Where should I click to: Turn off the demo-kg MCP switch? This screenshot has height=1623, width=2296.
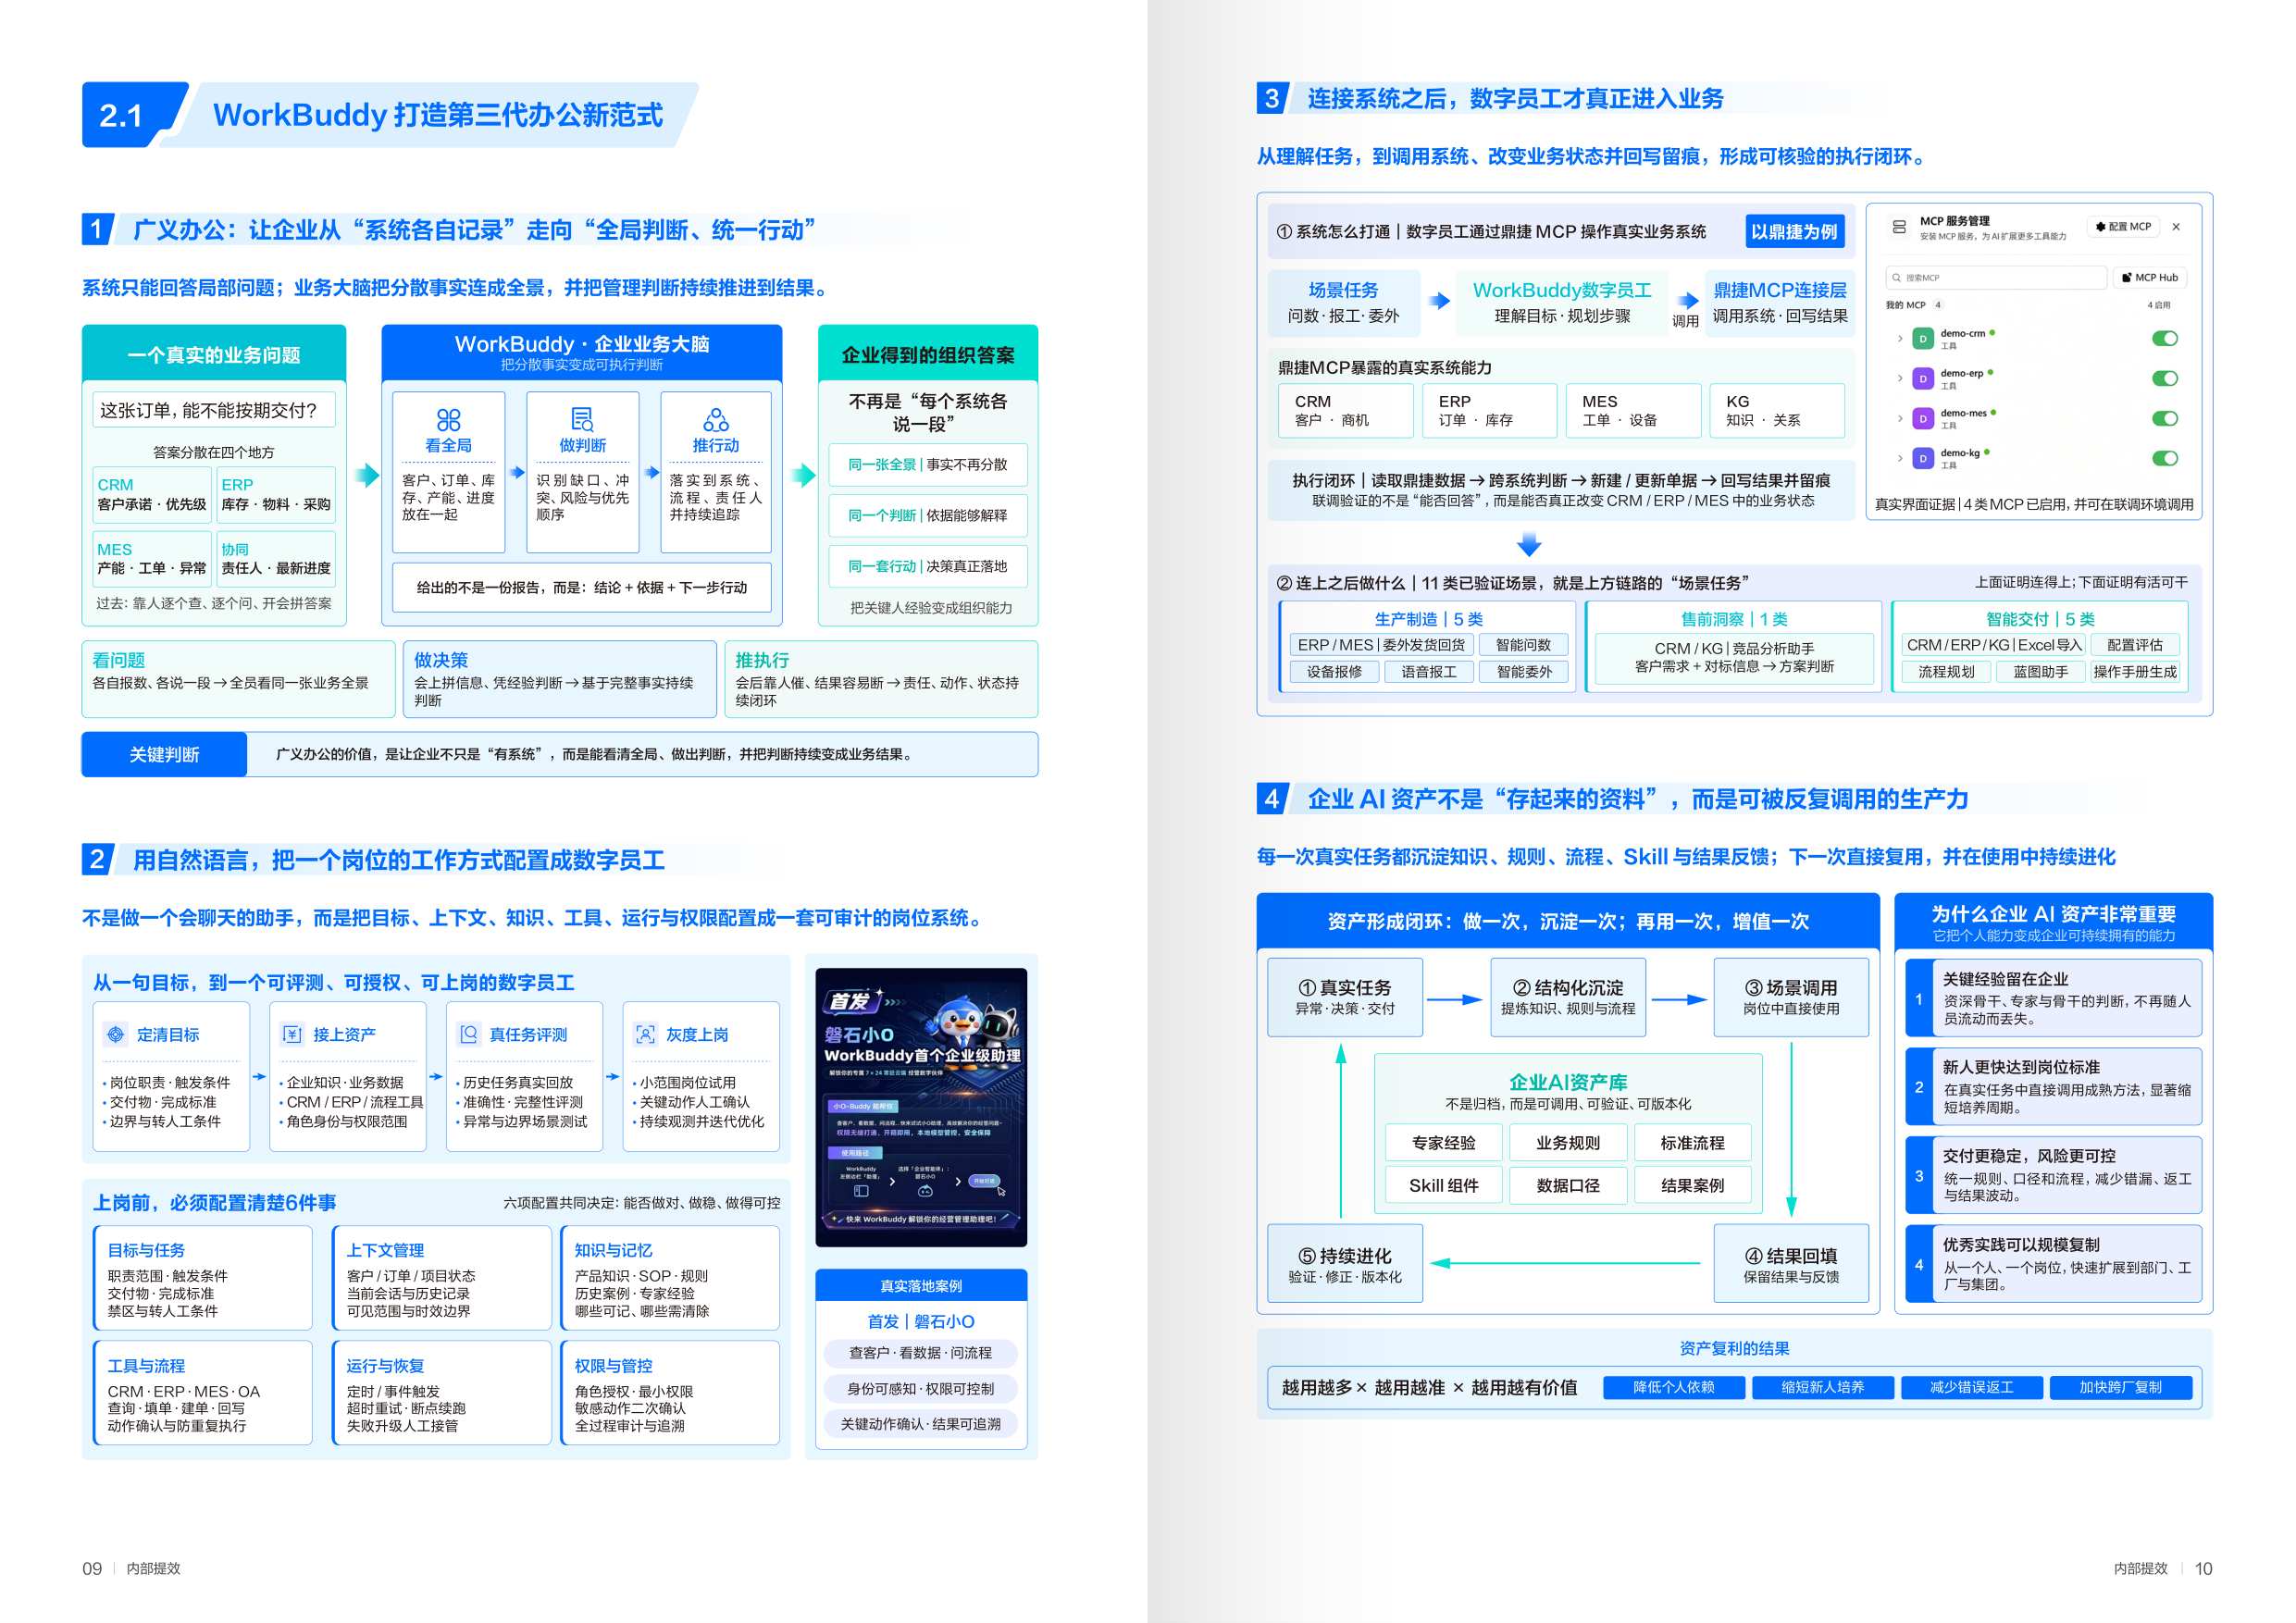(x=2165, y=458)
